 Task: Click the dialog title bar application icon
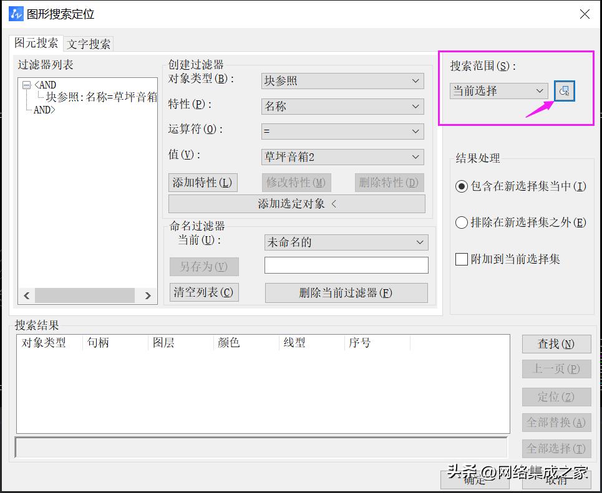[14, 14]
